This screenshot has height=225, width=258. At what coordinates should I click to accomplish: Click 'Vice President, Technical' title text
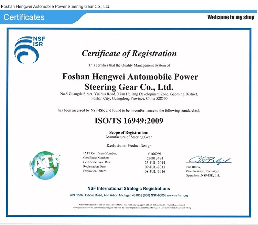point(202,171)
